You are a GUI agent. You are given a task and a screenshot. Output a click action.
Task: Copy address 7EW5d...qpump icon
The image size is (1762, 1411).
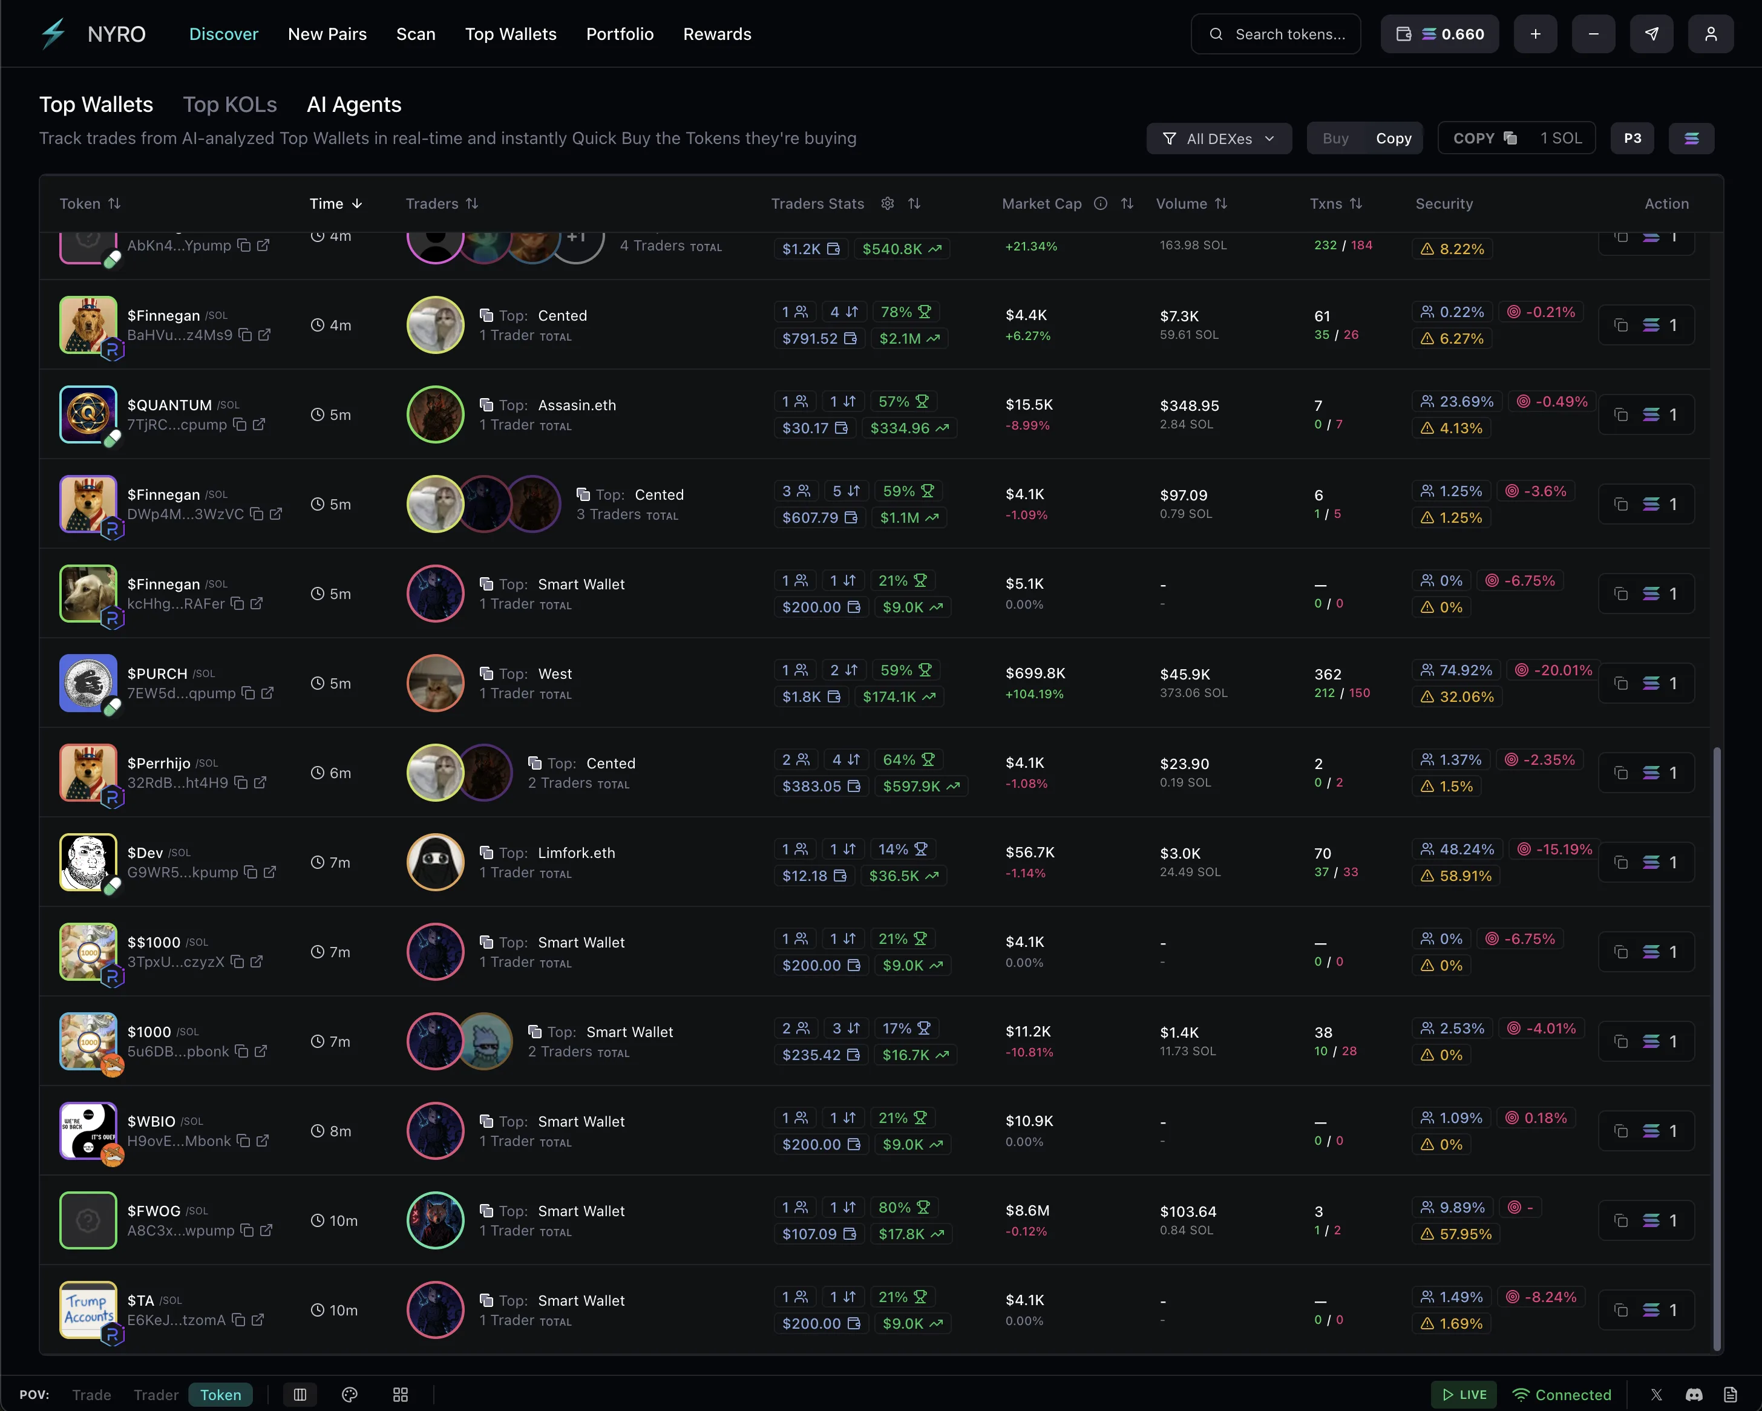[x=247, y=693]
